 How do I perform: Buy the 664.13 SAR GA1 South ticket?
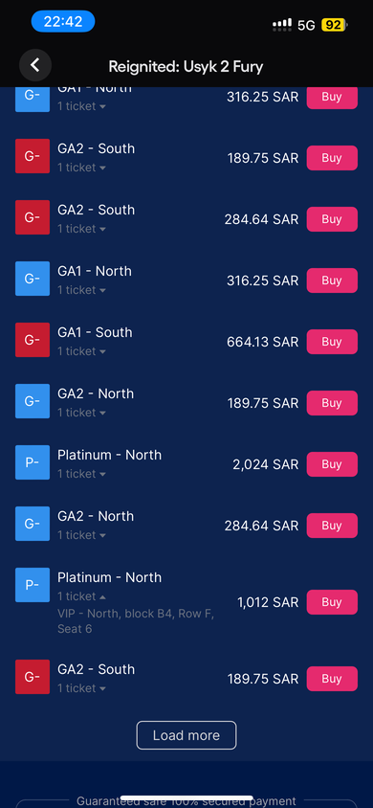pos(332,342)
